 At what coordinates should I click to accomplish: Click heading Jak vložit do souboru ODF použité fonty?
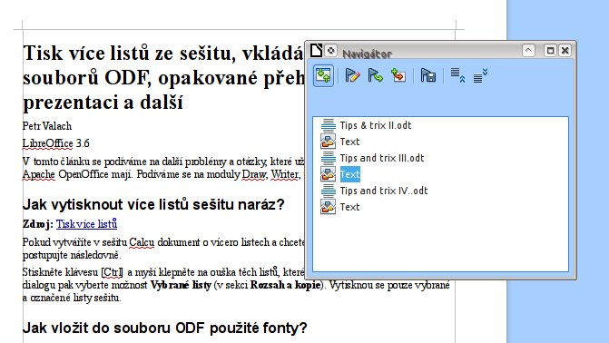164,328
